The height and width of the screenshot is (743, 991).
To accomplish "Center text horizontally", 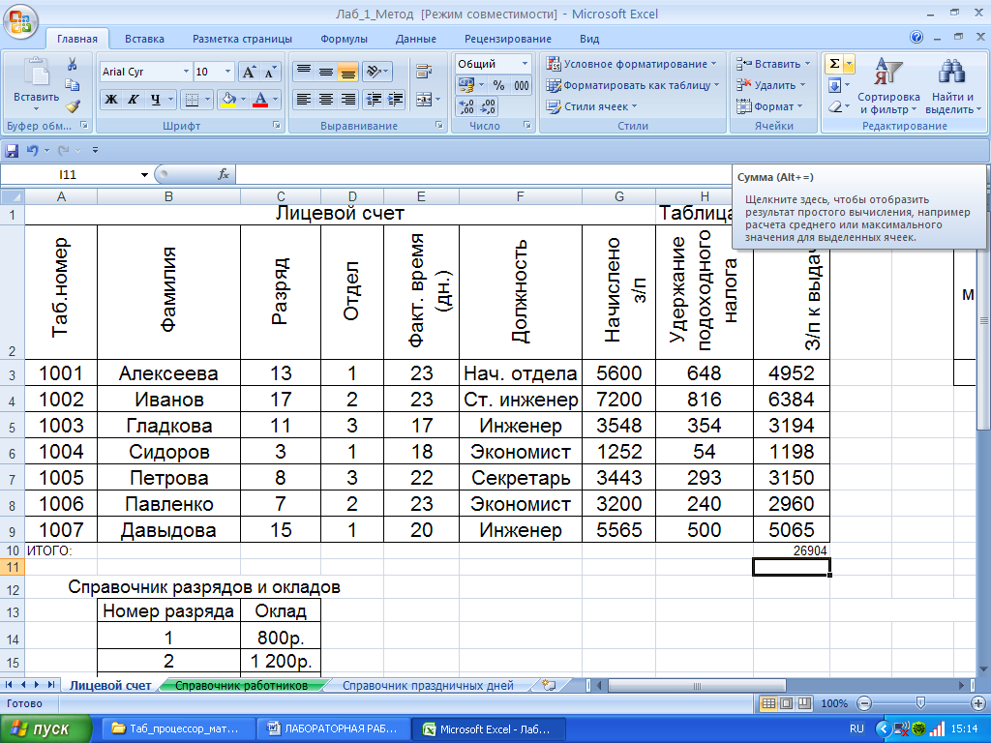I will coord(326,100).
